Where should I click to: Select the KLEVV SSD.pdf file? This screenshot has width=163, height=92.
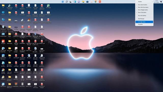[x=29, y=64]
